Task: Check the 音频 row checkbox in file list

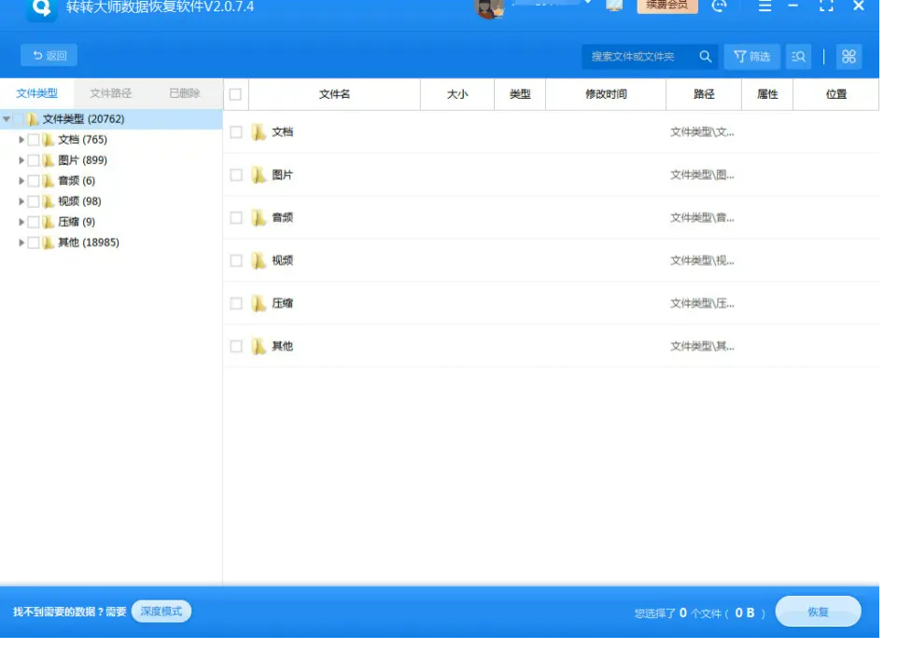Action: 236,217
